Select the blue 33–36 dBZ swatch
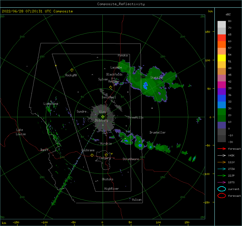This screenshot has height=226, width=242. point(222,98)
